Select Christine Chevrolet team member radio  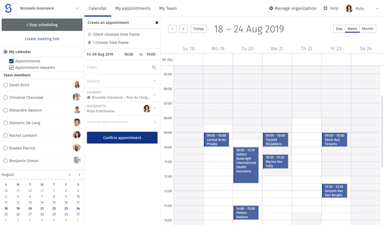point(5,98)
